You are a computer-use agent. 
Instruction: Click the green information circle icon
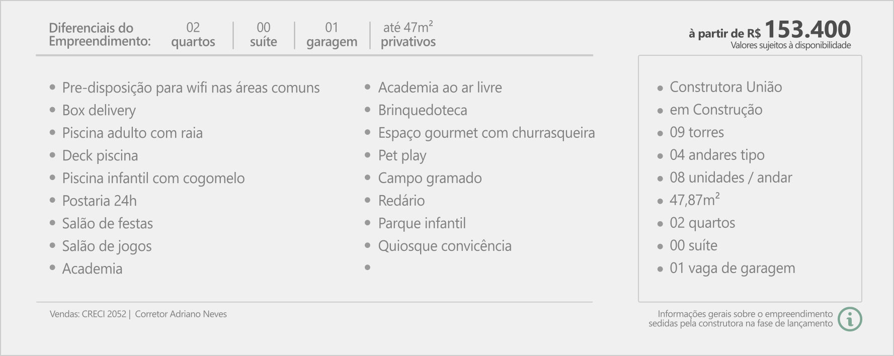850,319
